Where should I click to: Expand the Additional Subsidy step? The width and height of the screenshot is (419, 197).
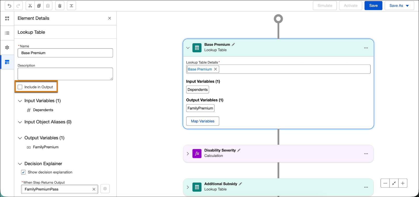188,187
